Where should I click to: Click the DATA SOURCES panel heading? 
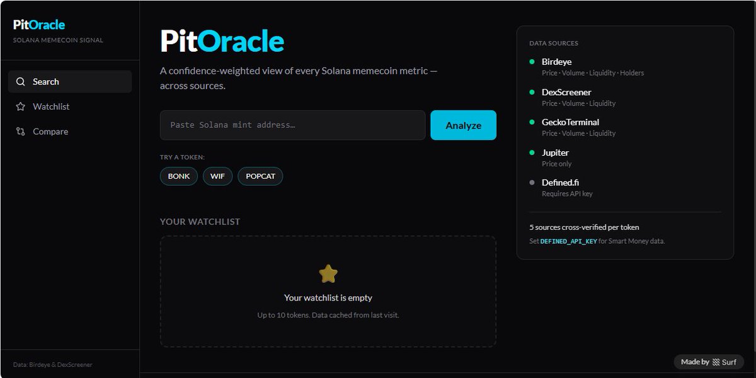pos(554,43)
